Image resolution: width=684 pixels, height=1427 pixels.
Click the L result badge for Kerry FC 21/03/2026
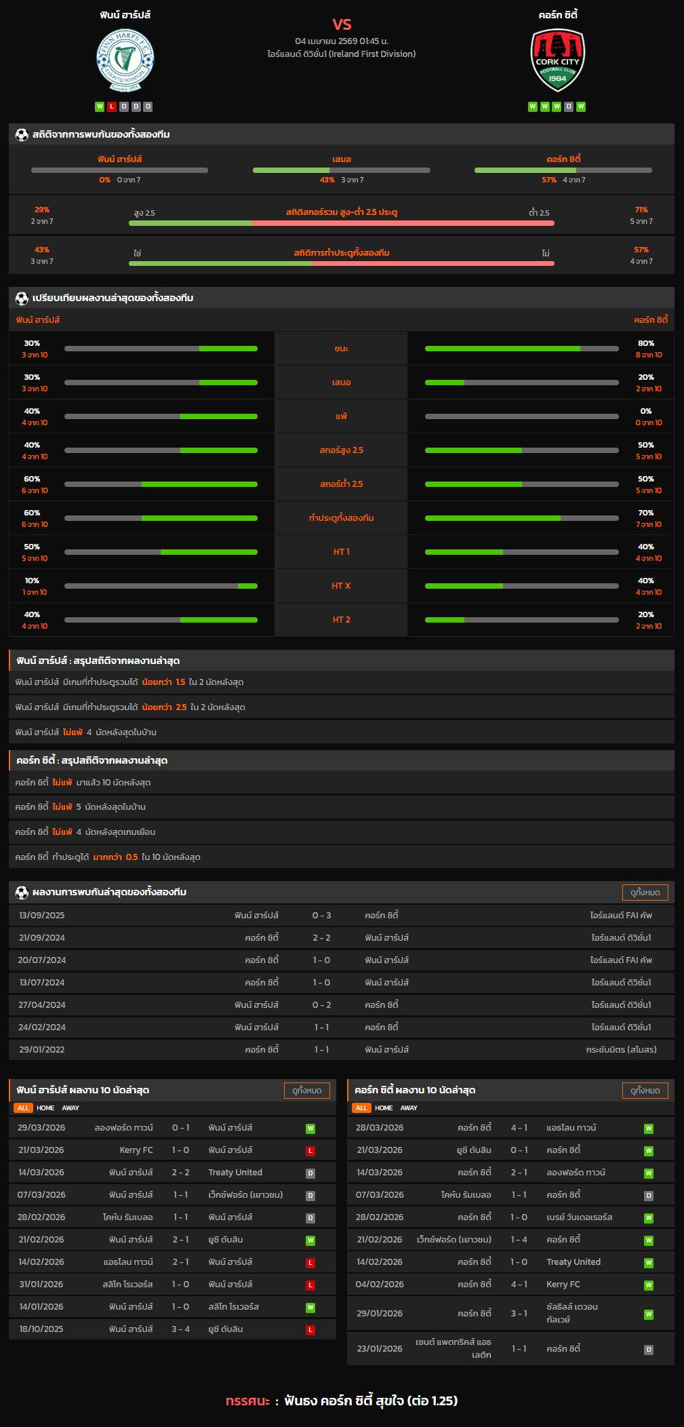[310, 1151]
